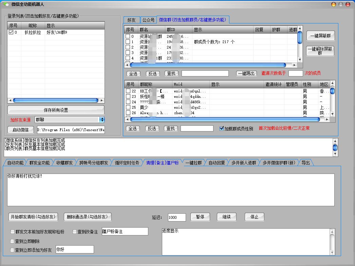Click down arrow of member list scrollbar
This screenshot has height=266, width=355.
click(332, 114)
